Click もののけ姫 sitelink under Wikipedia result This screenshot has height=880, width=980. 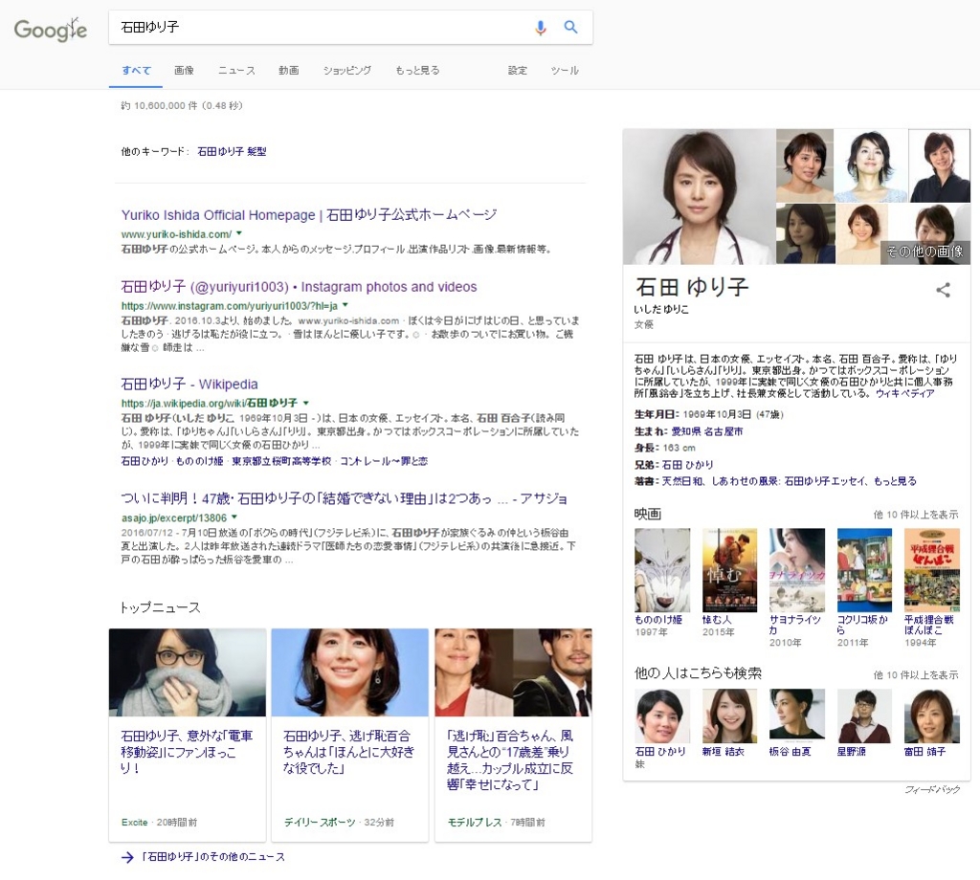point(199,461)
